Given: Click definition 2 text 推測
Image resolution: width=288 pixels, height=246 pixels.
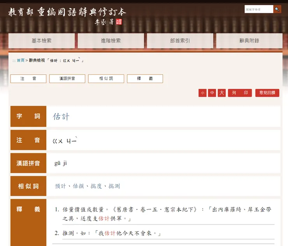Looking at the screenshot, I should pyautogui.click(x=68, y=233).
